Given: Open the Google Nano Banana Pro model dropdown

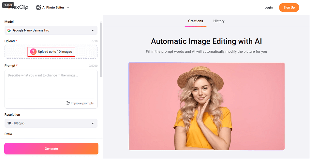Looking at the screenshot, I should tap(51, 30).
